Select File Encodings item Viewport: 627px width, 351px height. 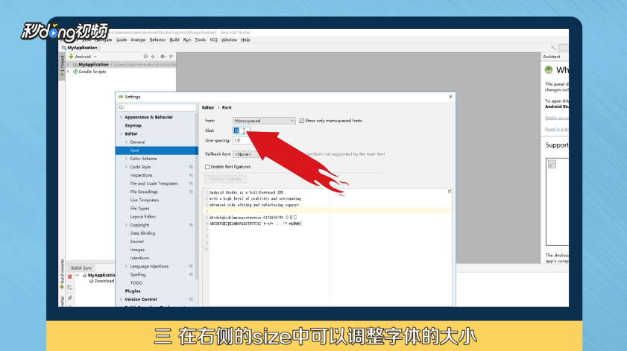[x=144, y=192]
